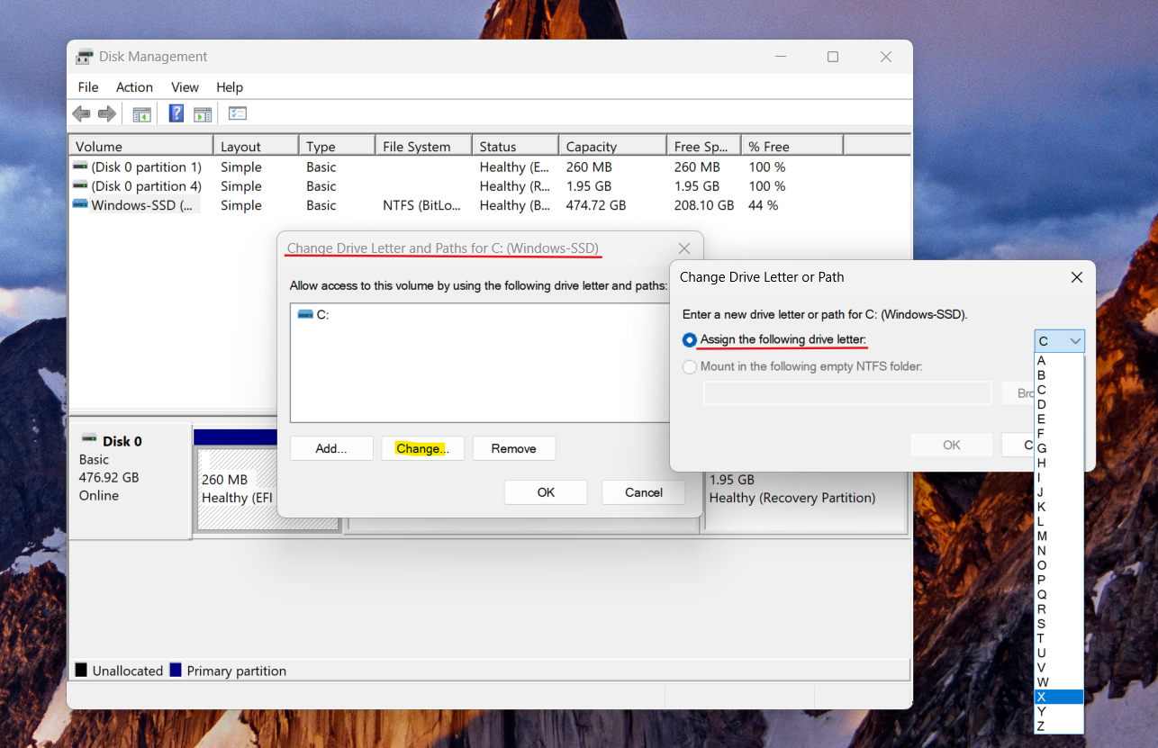This screenshot has height=748, width=1158.
Task: Click the NTFS (BitLo... file system cell
Action: [x=421, y=205]
